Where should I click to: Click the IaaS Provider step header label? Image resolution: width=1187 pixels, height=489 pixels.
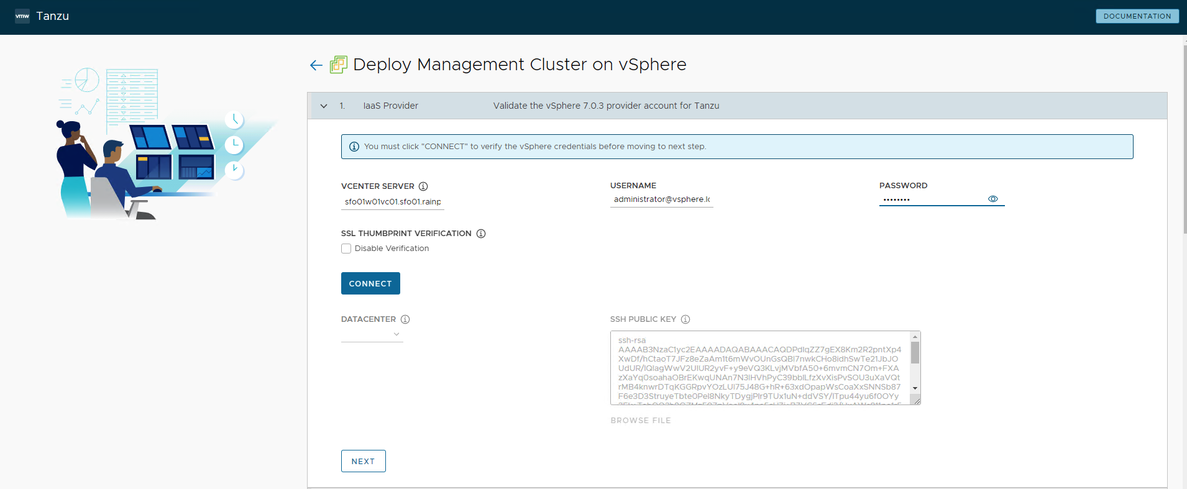391,106
